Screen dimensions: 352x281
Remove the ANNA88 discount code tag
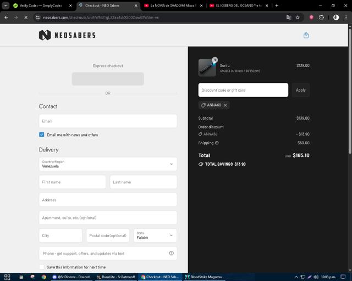coord(225,105)
